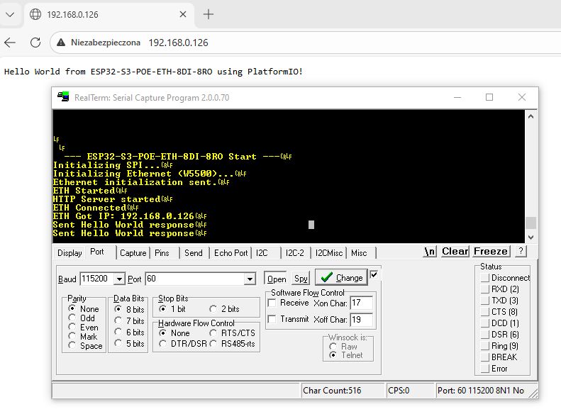Toggle the Open port button
Image resolution: width=561 pixels, height=419 pixels.
(276, 279)
